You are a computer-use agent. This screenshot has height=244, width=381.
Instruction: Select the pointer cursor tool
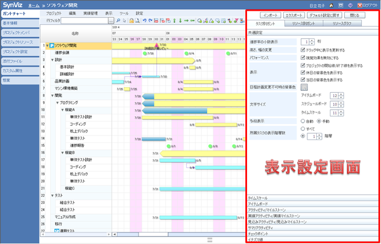124,21
